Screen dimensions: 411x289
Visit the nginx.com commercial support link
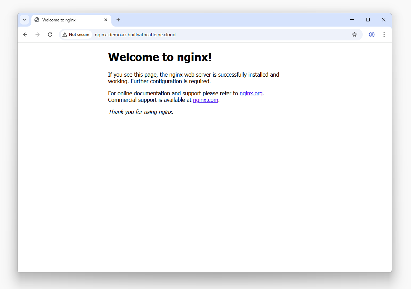205,100
